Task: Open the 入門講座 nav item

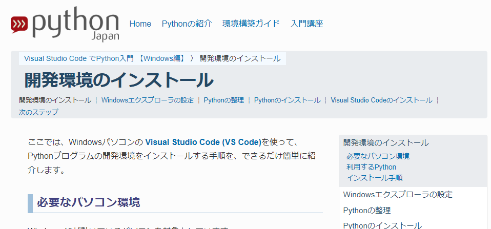Action: click(x=306, y=24)
